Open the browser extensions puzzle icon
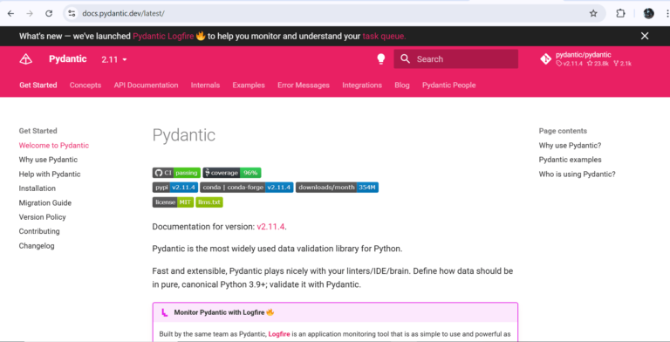Image resolution: width=670 pixels, height=342 pixels. pos(620,13)
